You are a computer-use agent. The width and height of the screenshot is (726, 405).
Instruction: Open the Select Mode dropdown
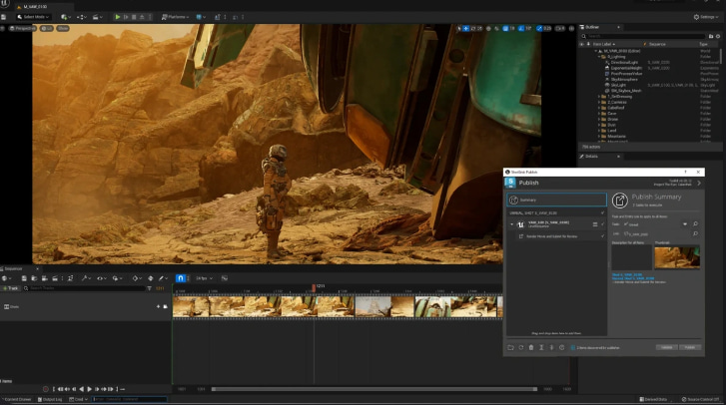pos(32,17)
